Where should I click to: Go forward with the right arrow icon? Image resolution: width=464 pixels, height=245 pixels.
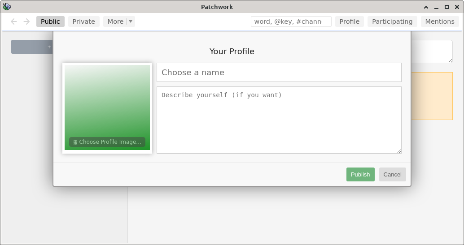tap(26, 21)
